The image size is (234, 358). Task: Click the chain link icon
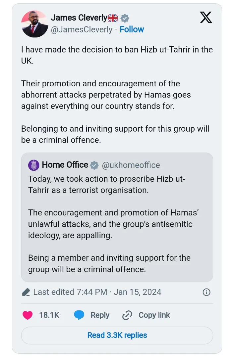coord(127,315)
